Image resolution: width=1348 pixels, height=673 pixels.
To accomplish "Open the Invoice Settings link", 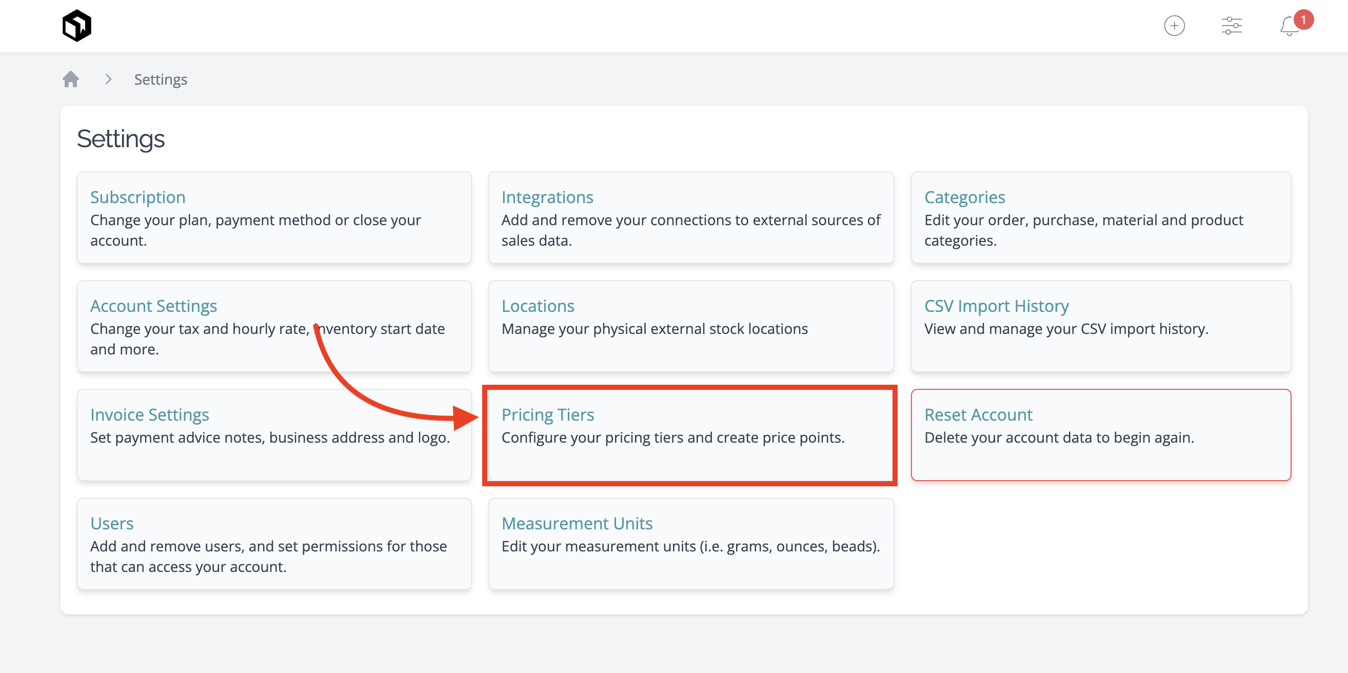I will pos(149,414).
